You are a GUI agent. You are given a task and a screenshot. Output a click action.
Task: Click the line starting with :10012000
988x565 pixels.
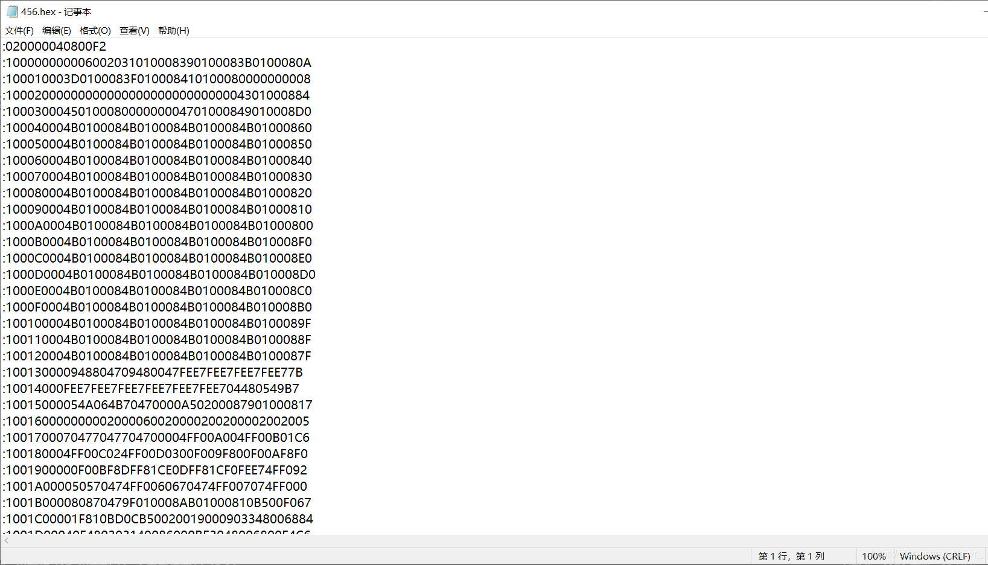[x=157, y=356]
